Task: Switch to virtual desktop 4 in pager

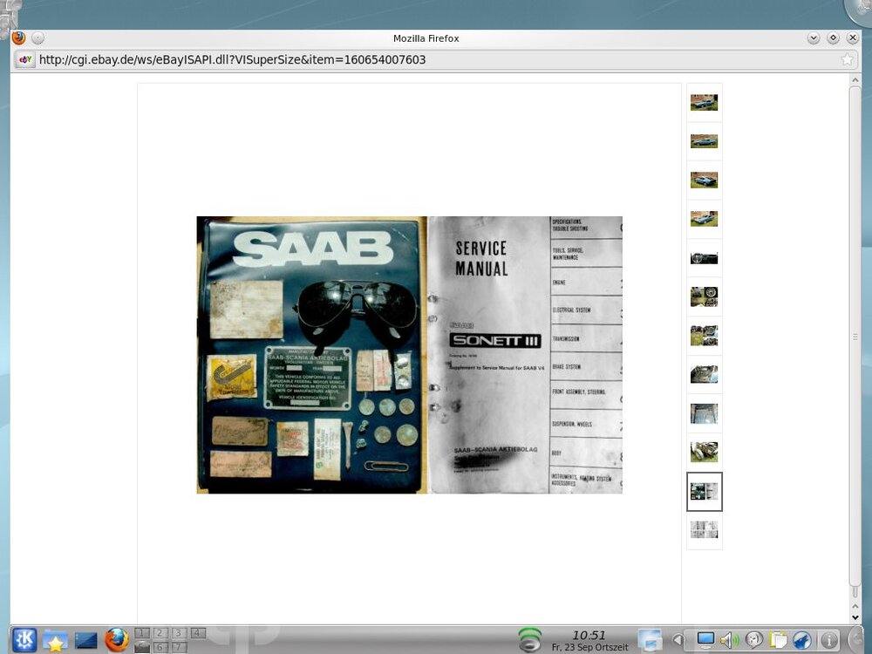Action: [x=197, y=633]
